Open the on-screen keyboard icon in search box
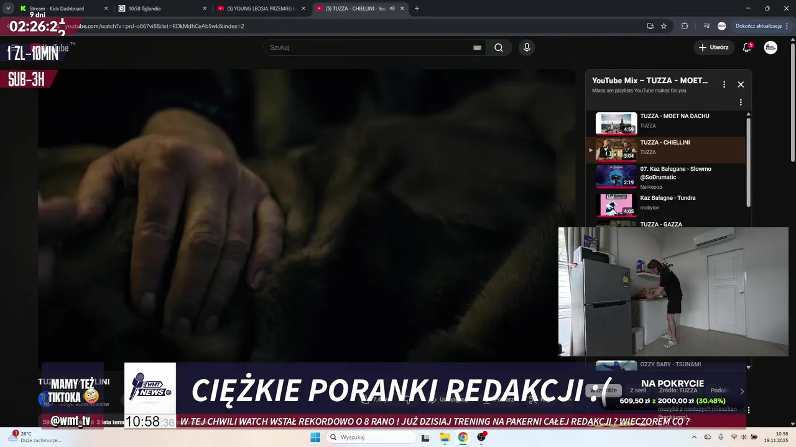The width and height of the screenshot is (796, 447). pyautogui.click(x=477, y=48)
